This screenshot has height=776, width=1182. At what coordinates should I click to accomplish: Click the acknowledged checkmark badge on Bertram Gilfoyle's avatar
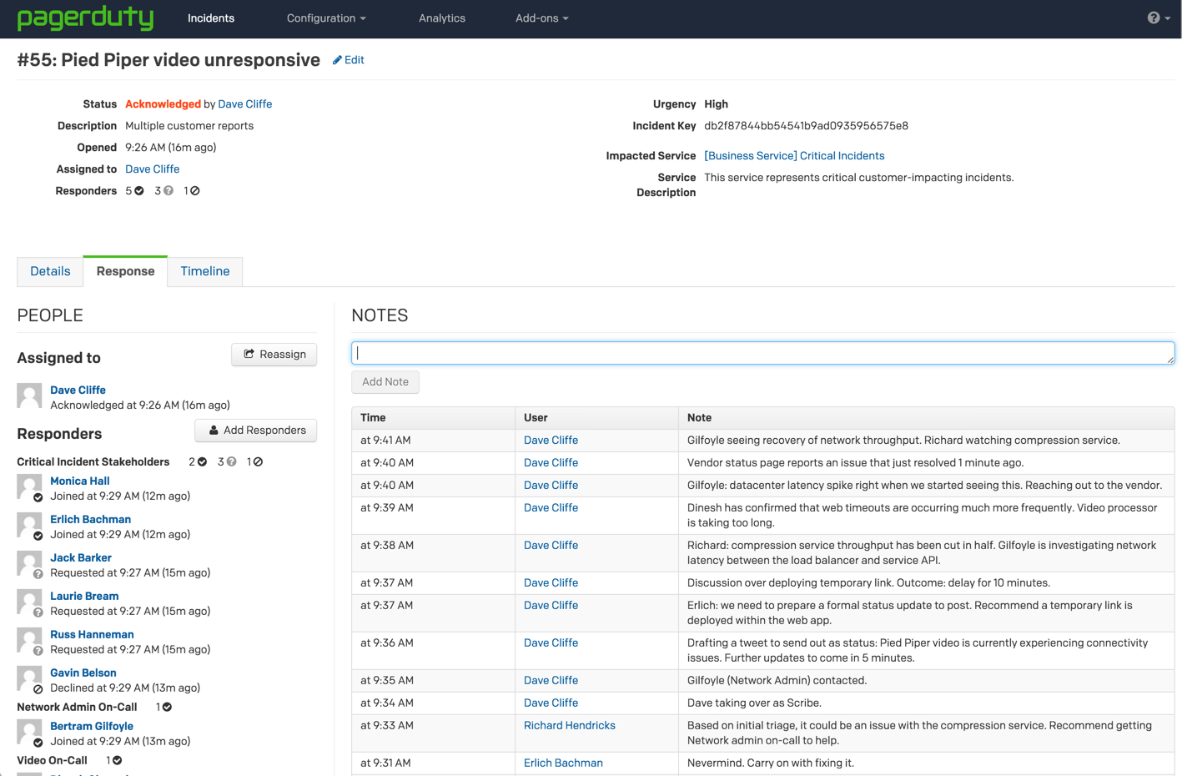click(x=37, y=742)
